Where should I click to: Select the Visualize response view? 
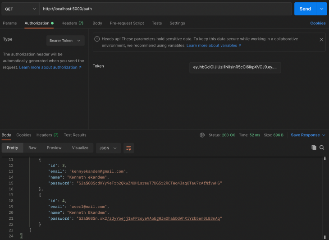tap(80, 148)
